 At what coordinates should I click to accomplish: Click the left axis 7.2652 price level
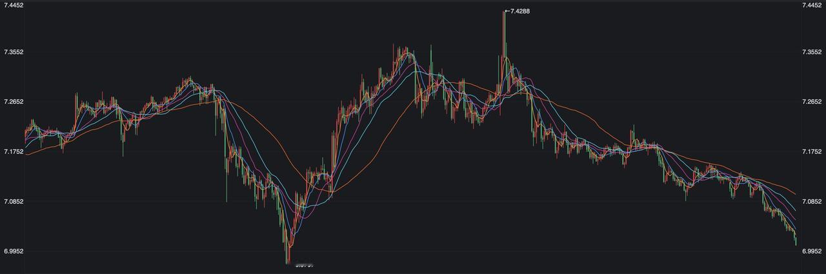(14, 102)
